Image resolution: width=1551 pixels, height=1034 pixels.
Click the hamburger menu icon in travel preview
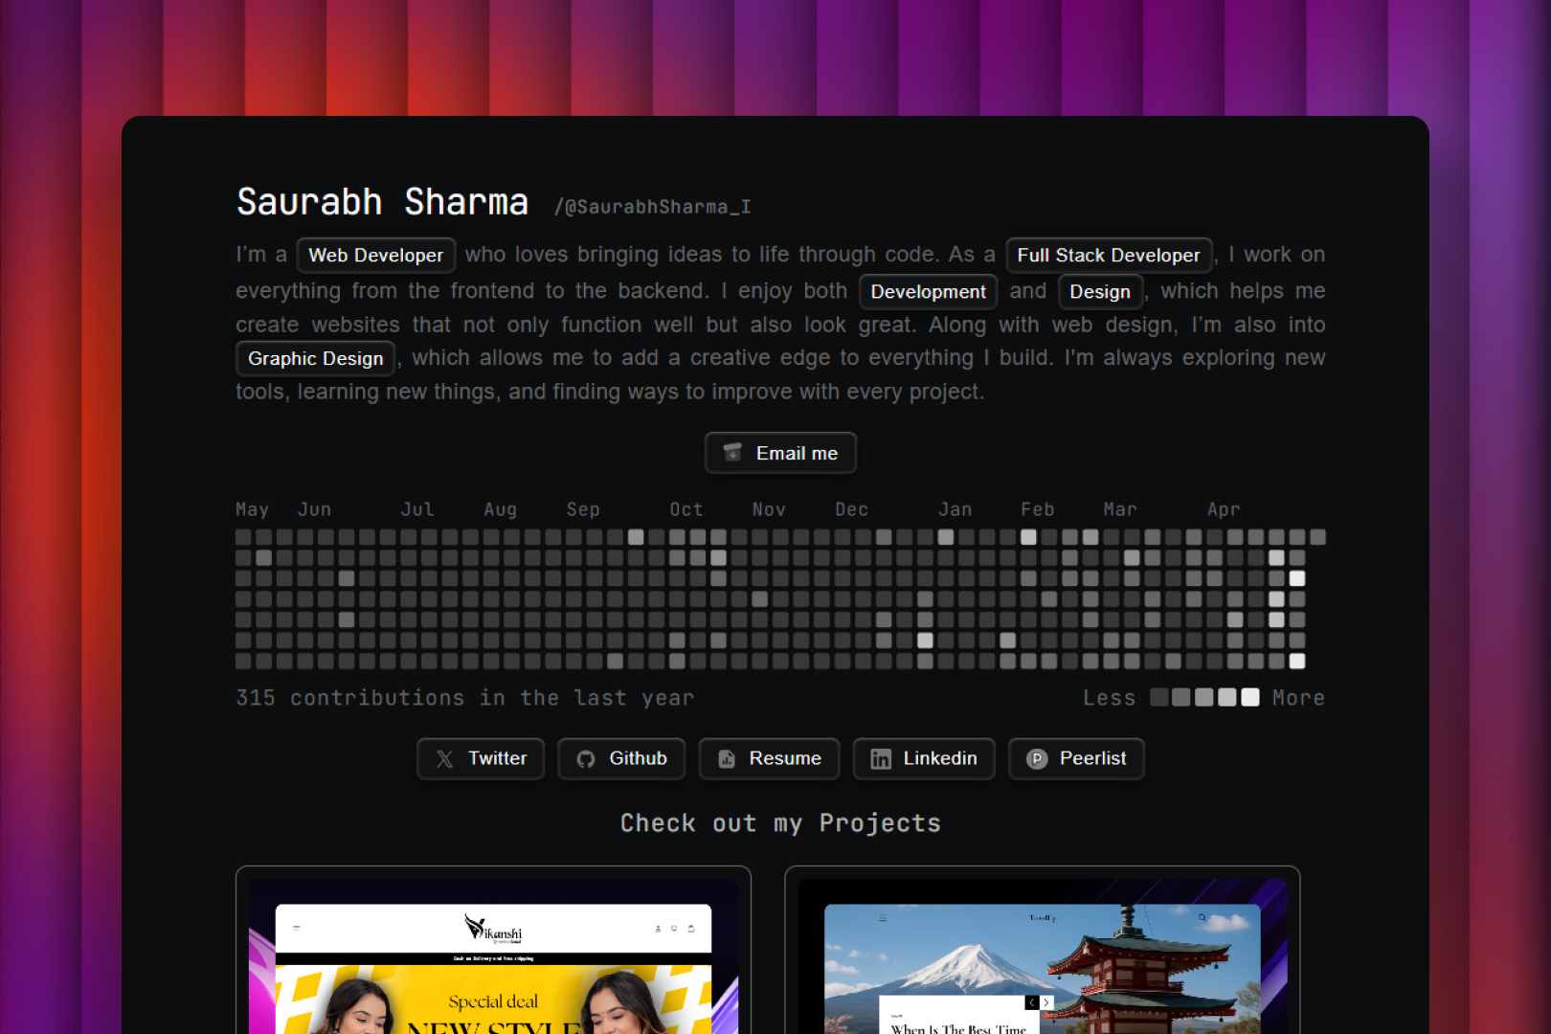pyautogui.click(x=883, y=918)
